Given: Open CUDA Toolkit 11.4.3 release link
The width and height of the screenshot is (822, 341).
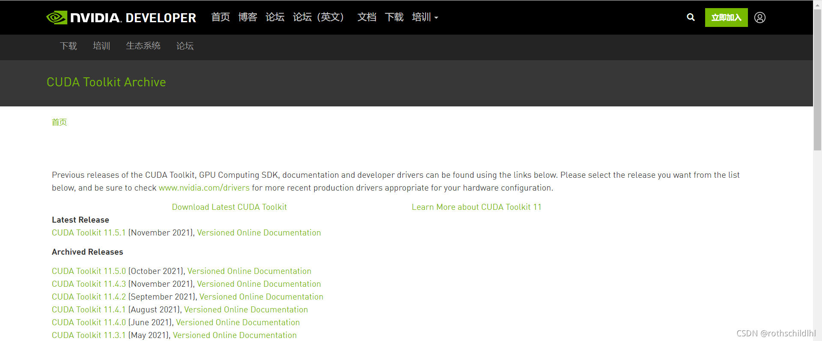Looking at the screenshot, I should point(89,284).
